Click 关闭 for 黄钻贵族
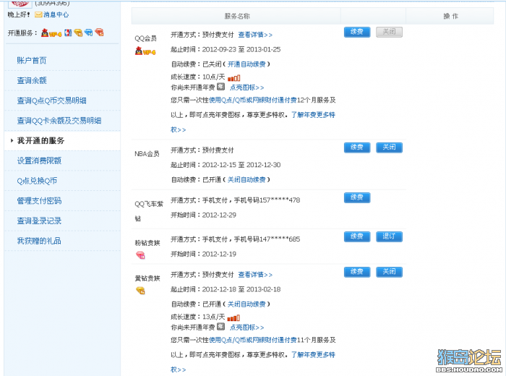The height and width of the screenshot is (376, 506). (x=389, y=272)
